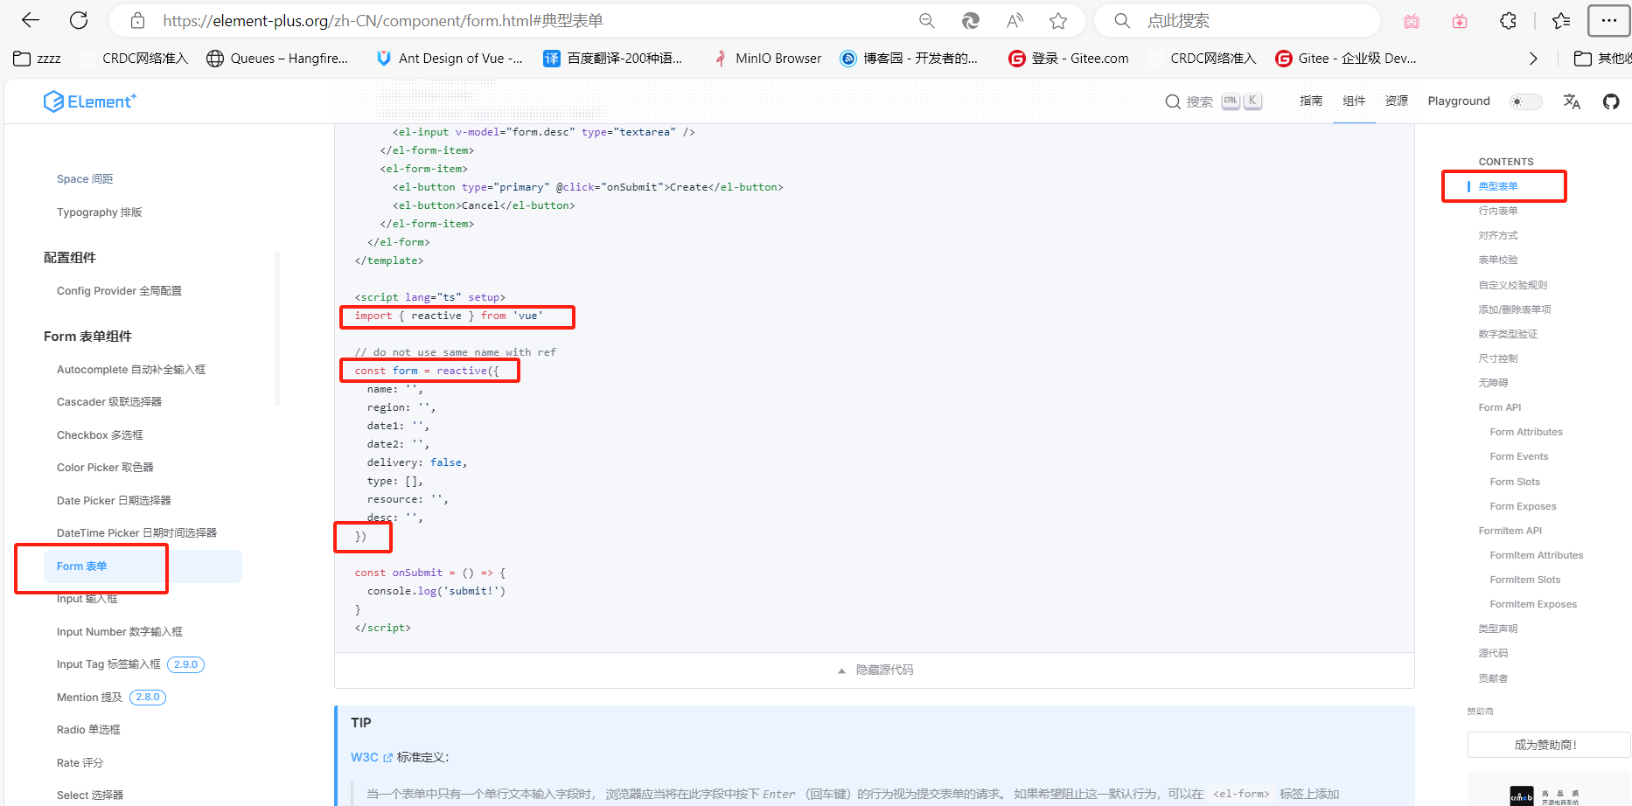The width and height of the screenshot is (1632, 806).
Task: Open Select 选择器 page
Action: 90,796
